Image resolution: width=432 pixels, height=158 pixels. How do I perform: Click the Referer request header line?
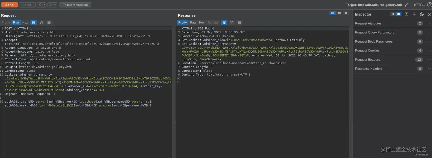(40, 55)
